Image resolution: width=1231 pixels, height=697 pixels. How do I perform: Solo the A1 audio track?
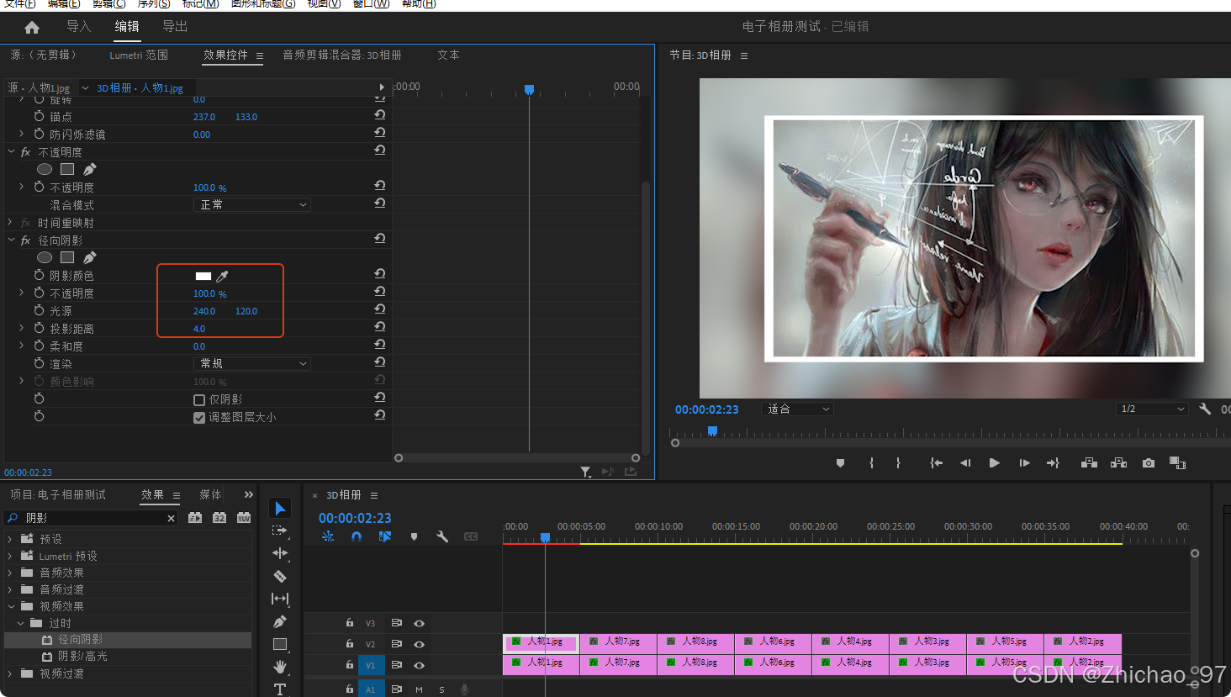pos(441,689)
